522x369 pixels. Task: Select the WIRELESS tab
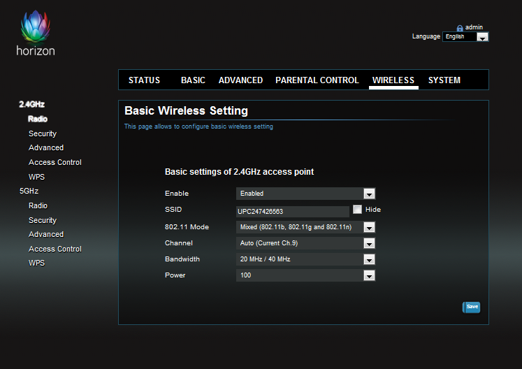point(393,80)
